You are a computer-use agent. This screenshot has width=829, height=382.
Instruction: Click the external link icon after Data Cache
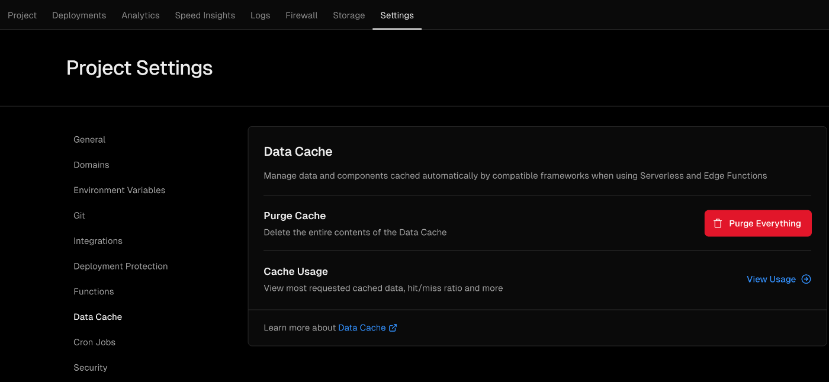click(393, 328)
